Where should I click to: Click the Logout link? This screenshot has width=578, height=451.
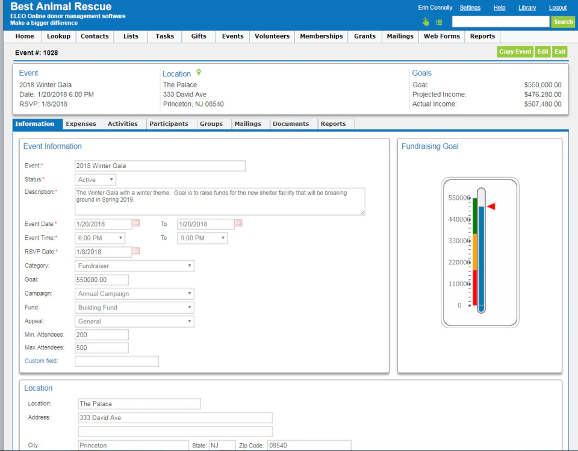point(558,7)
